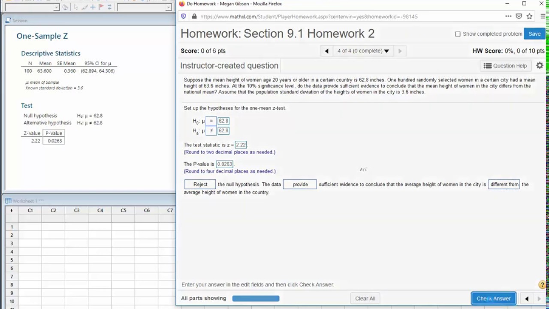Select column header C2 in worksheet
The image size is (549, 309).
(54, 210)
